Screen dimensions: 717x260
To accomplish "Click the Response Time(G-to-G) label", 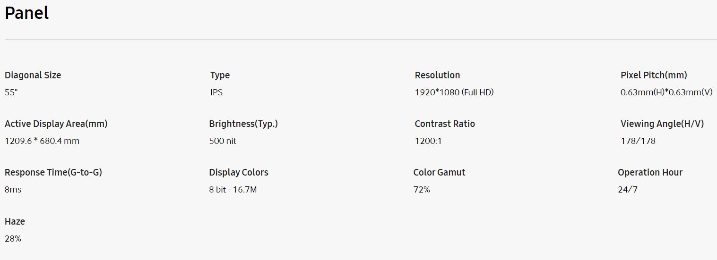I will [53, 172].
